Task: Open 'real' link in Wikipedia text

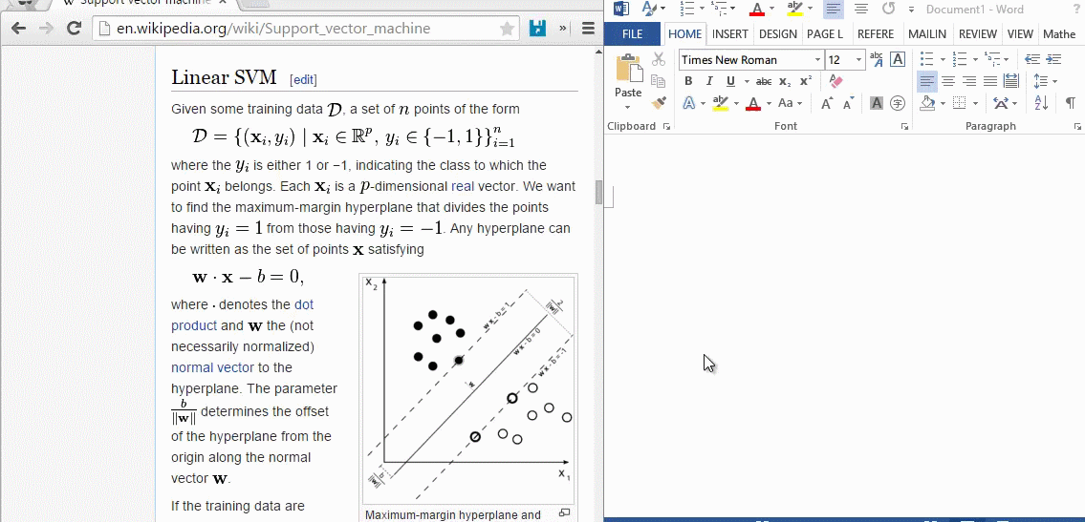Action: point(463,186)
